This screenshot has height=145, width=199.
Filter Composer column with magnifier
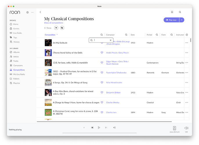click(126, 35)
